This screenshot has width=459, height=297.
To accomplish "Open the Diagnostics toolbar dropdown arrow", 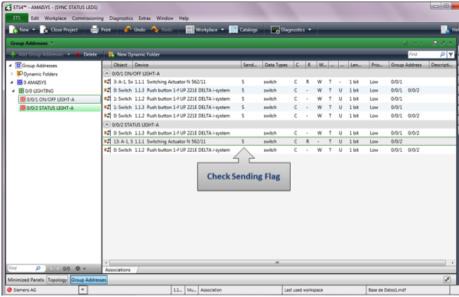I will [x=309, y=30].
